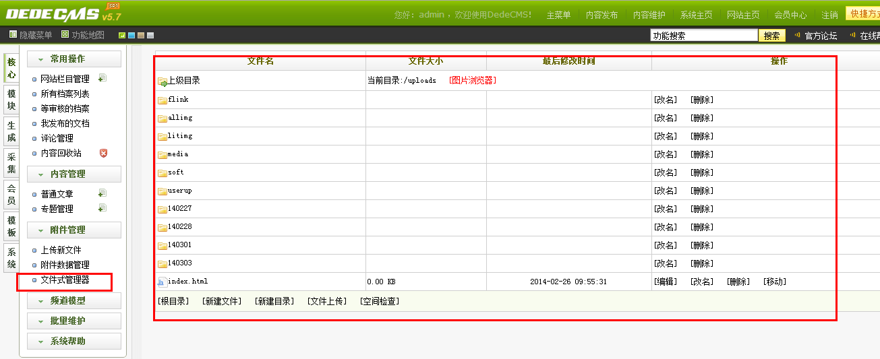
Task: Select the tan skin color swatch
Action: pos(141,35)
